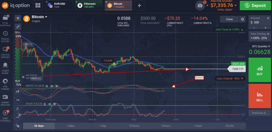Close the chart with the X icon
This screenshot has width=272, height=132.
point(18,18)
